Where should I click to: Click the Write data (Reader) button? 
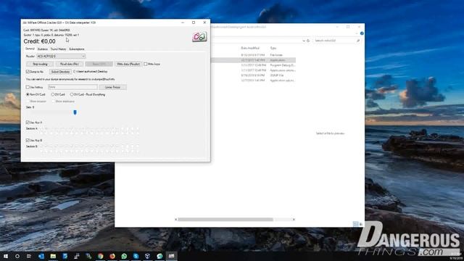[128, 64]
